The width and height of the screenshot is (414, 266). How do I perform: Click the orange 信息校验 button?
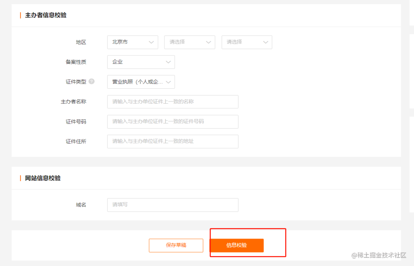(237, 245)
